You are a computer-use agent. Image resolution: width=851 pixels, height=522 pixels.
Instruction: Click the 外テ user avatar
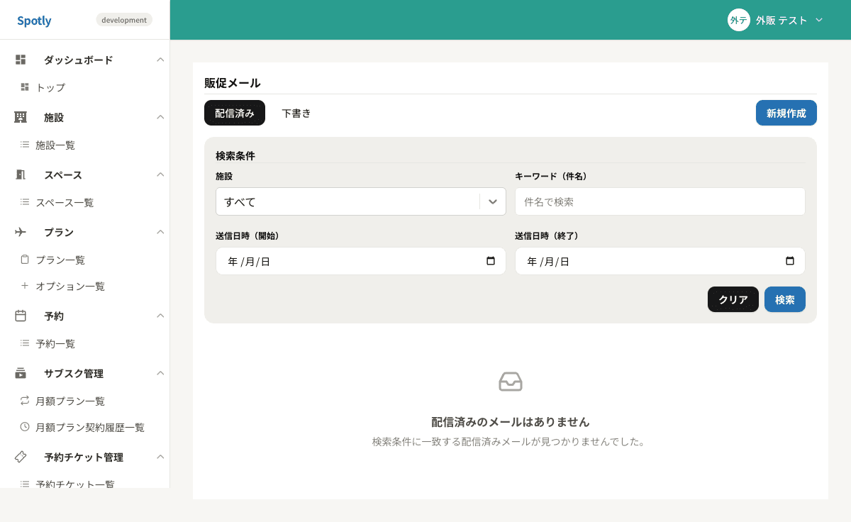739,20
